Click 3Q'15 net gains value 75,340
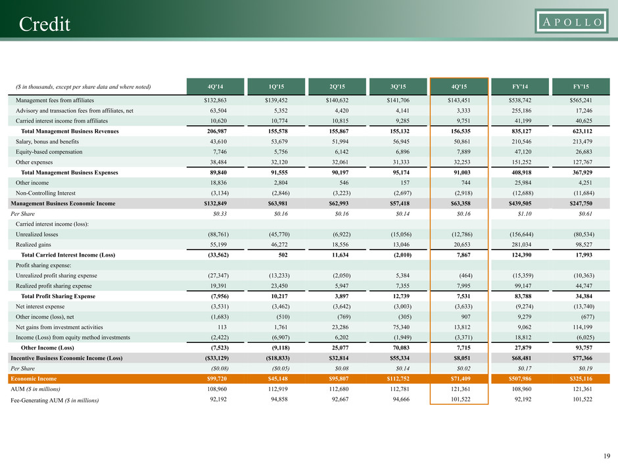The height and width of the screenshot is (464, 618). [x=401, y=327]
